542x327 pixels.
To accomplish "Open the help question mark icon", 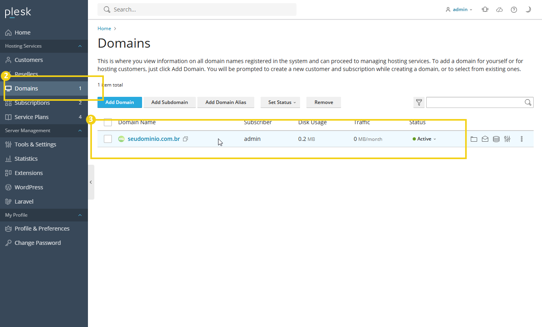I will (514, 10).
